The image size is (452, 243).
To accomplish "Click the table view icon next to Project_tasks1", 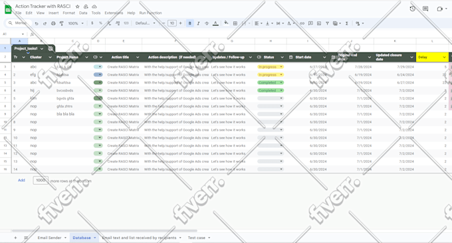I will tap(51, 48).
